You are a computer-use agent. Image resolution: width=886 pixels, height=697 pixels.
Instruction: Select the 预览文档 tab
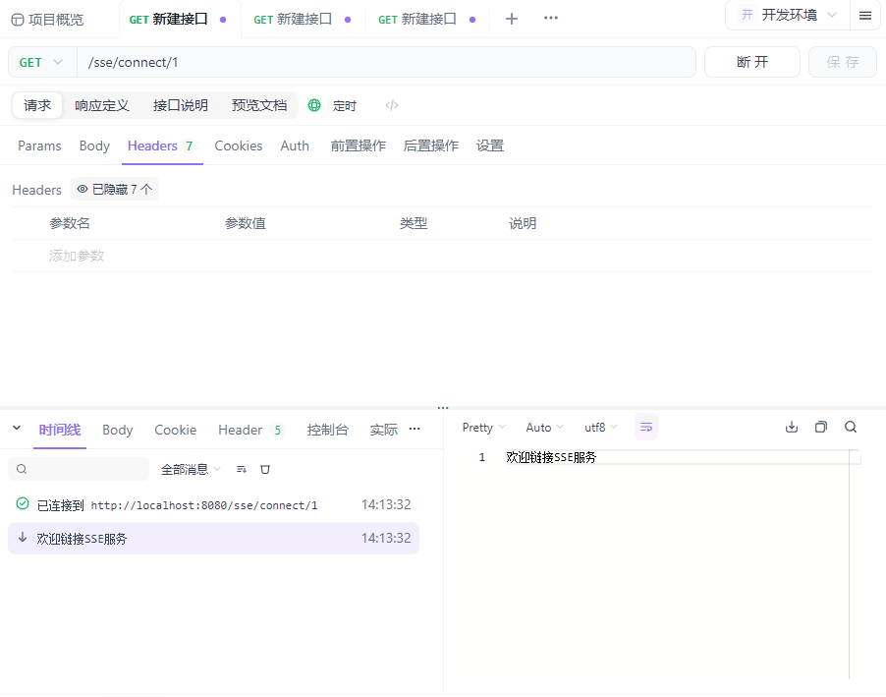(x=258, y=106)
